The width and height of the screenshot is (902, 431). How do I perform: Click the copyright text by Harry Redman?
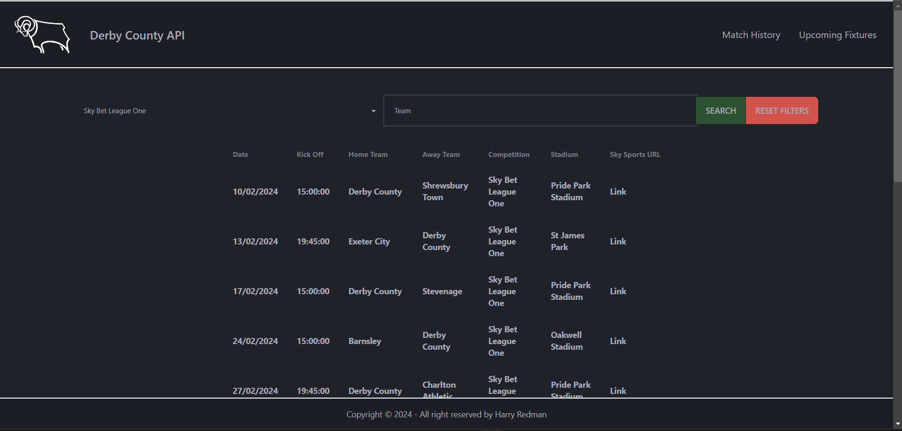click(446, 415)
